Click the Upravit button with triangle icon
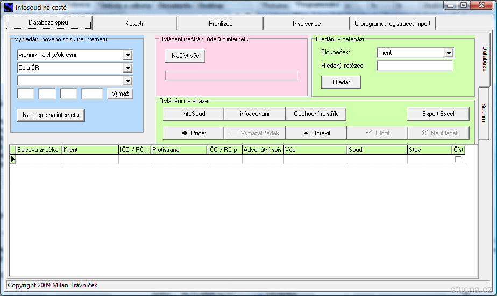 click(316, 133)
